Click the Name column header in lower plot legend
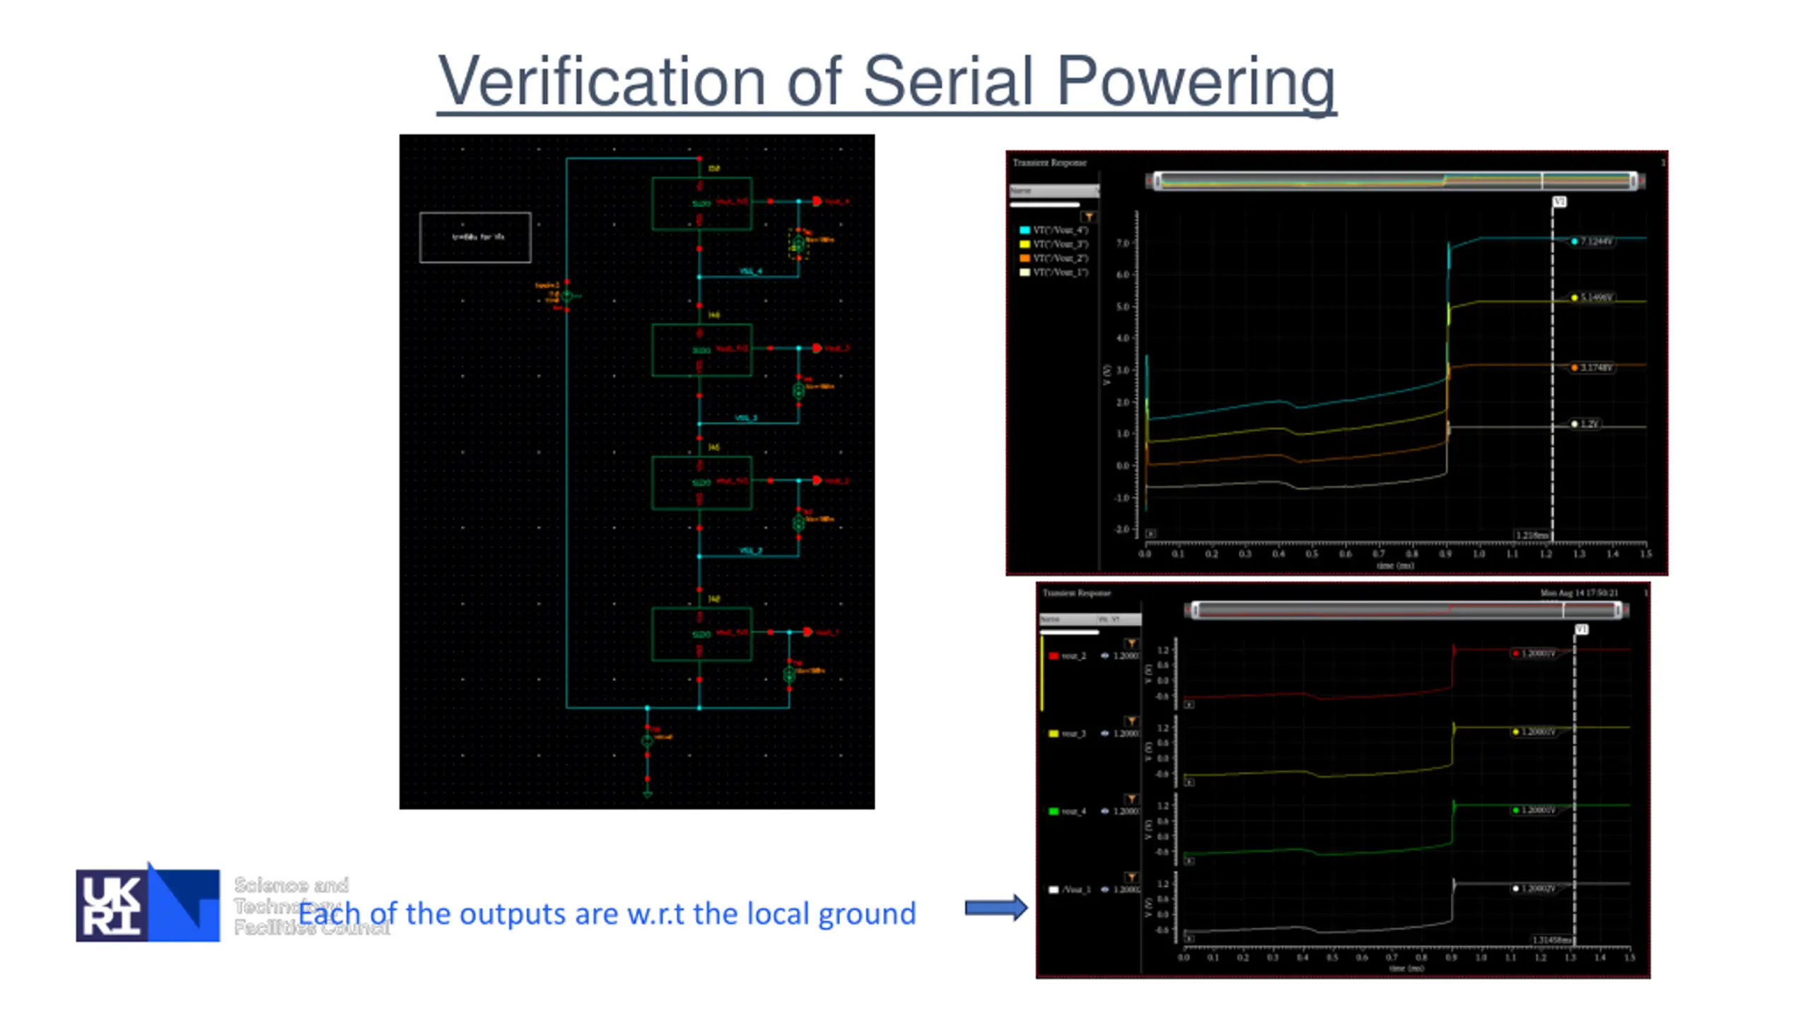The image size is (1810, 1018). [x=1067, y=619]
